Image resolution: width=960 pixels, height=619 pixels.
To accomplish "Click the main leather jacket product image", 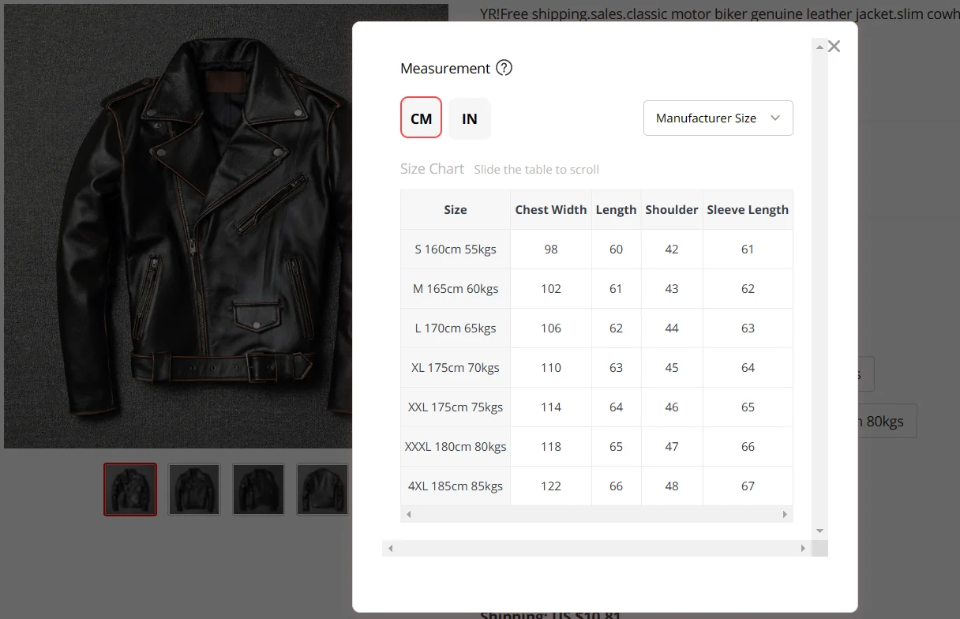I will click(x=178, y=226).
